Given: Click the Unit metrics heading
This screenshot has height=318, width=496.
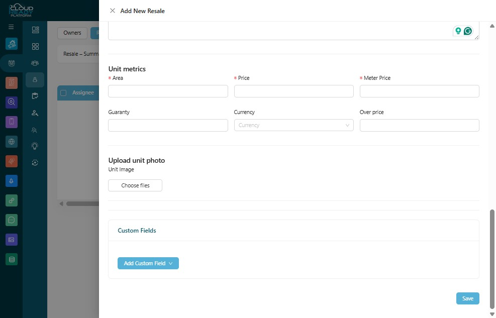Looking at the screenshot, I should tap(127, 69).
